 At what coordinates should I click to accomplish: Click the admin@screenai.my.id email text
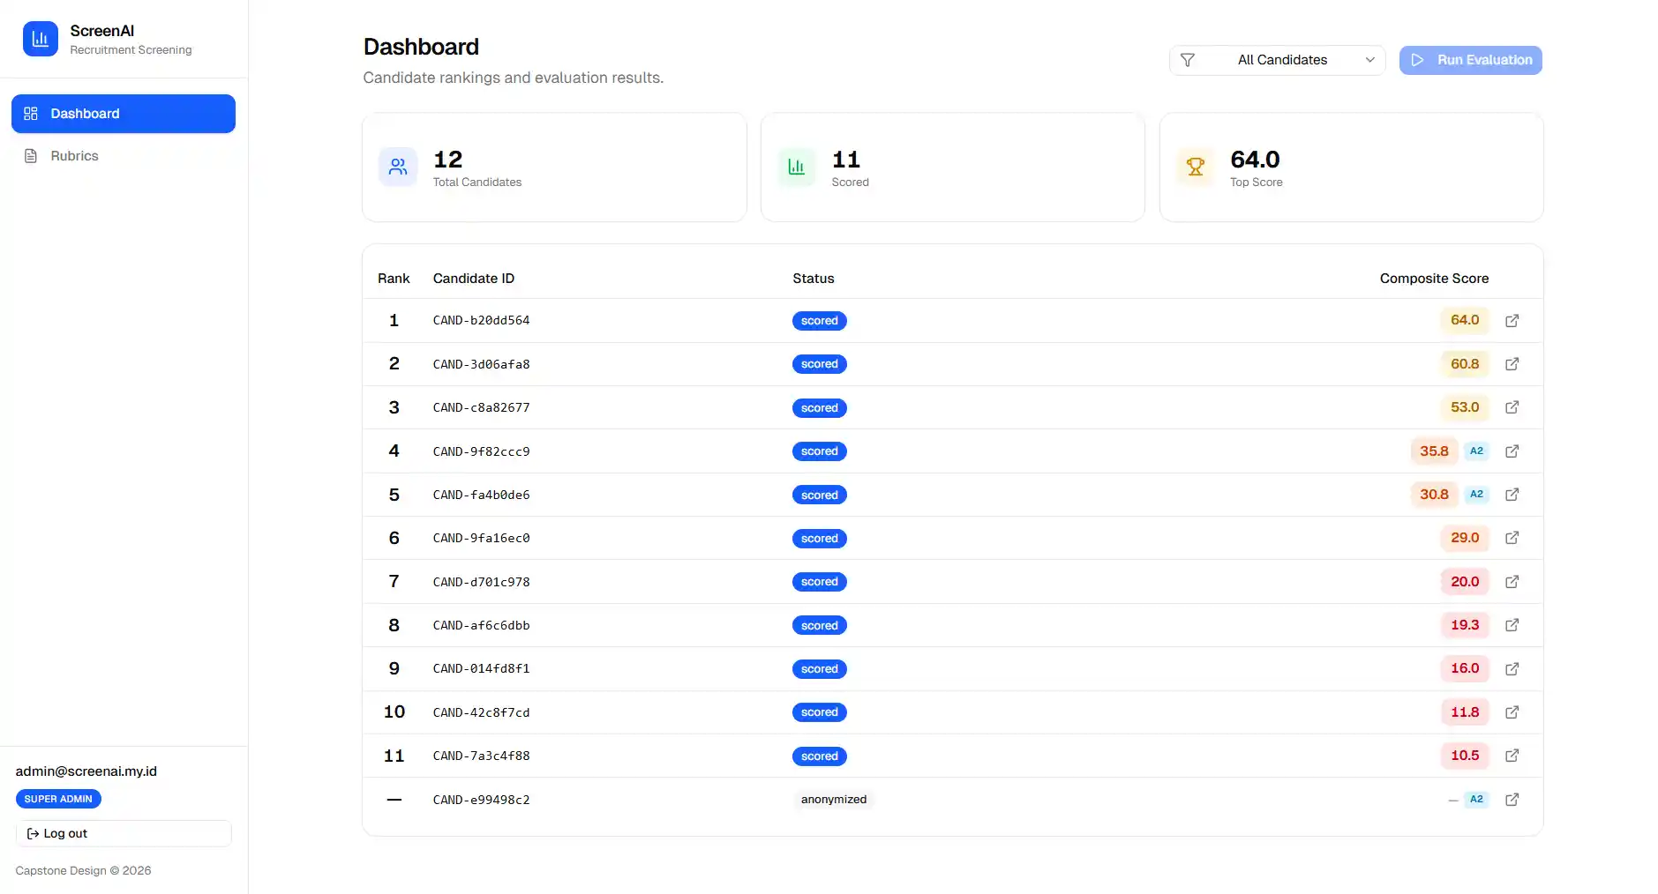point(86,771)
